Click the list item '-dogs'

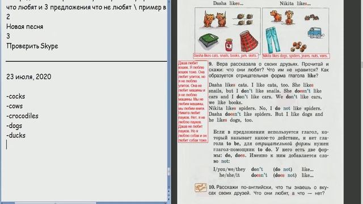(14, 126)
